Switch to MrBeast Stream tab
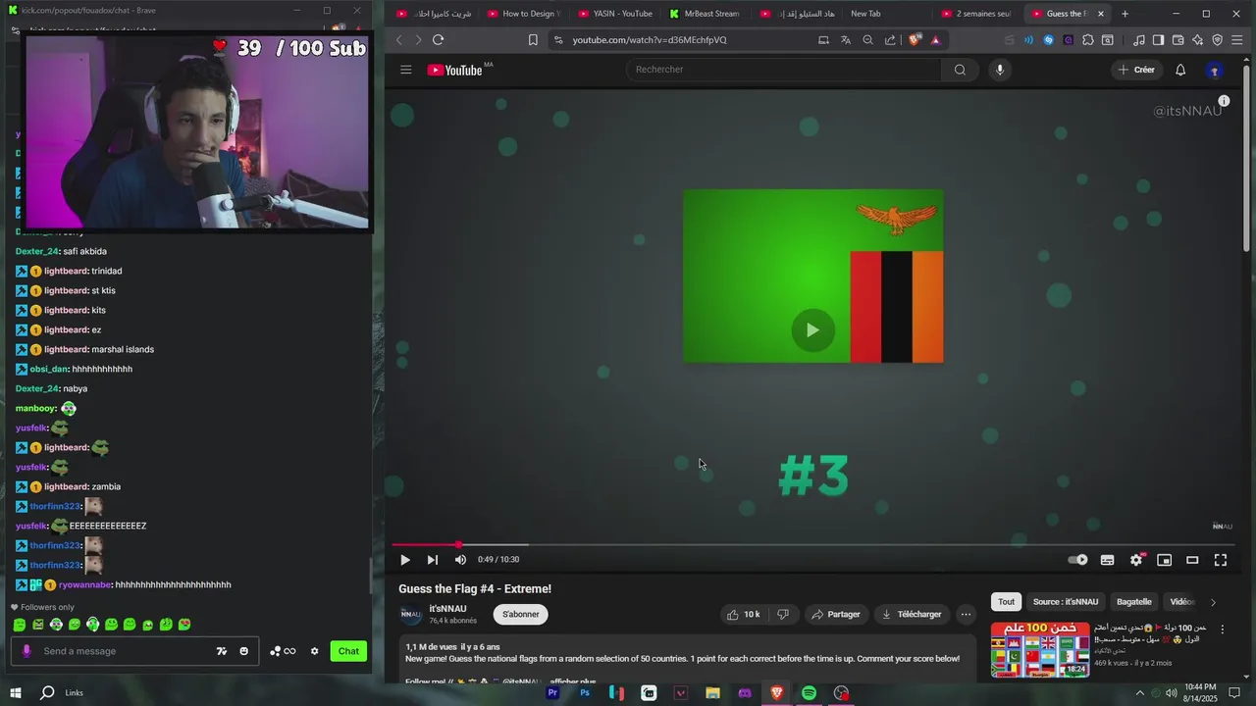The image size is (1256, 706). (705, 14)
